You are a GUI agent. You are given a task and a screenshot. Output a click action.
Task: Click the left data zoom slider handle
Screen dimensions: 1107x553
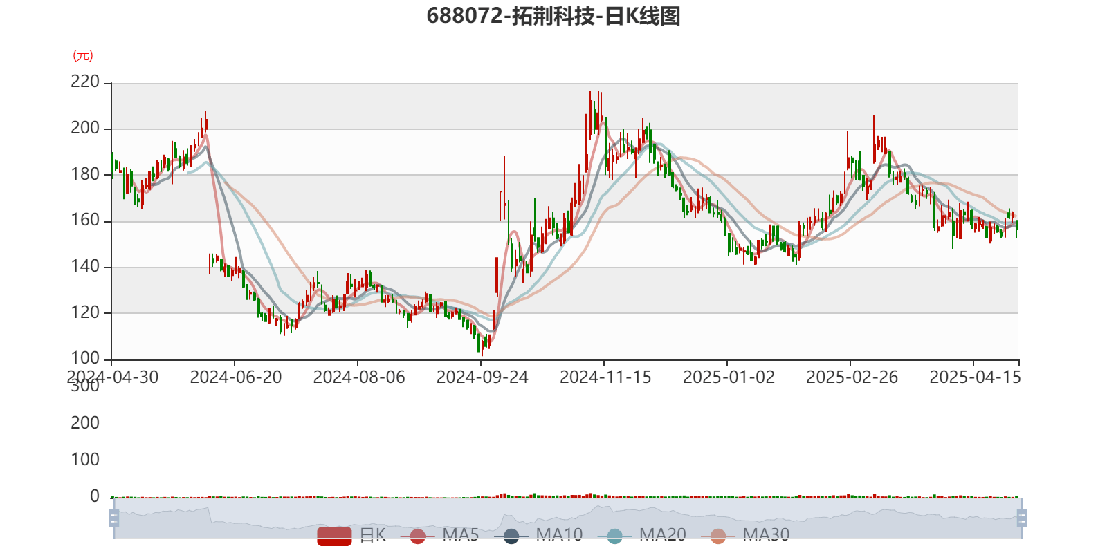pos(114,518)
